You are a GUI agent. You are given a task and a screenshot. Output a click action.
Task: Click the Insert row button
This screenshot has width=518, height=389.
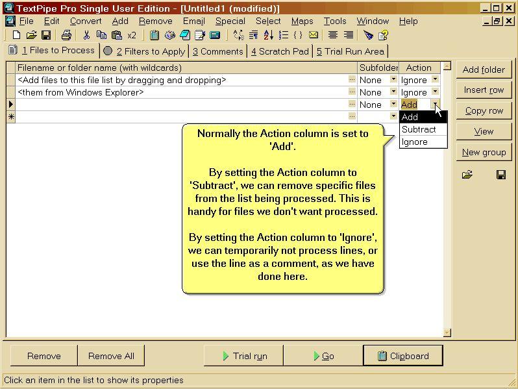(484, 90)
